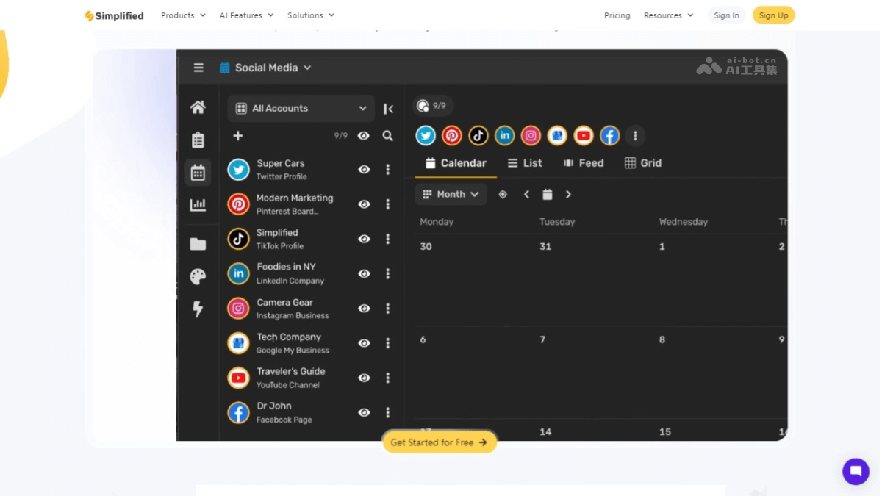Click the Sign Up button
Image resolution: width=882 pixels, height=496 pixels.
coord(773,15)
